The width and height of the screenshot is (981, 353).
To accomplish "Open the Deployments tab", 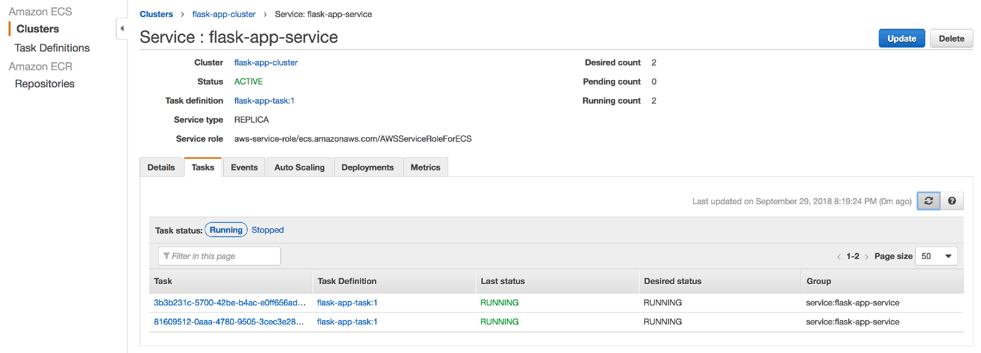I will 367,167.
